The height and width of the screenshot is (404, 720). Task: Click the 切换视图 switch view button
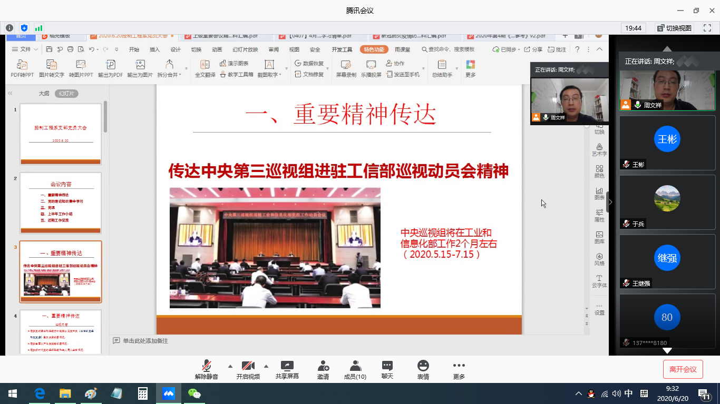[674, 28]
